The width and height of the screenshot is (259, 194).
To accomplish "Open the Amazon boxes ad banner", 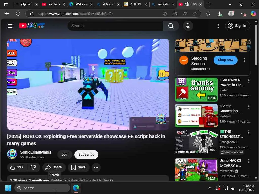I will point(213,45).
